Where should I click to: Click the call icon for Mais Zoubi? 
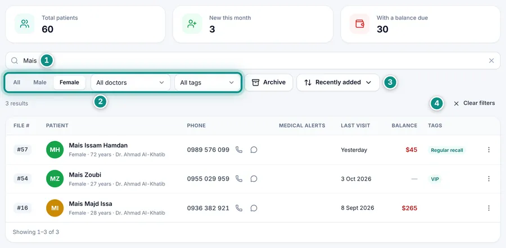pyautogui.click(x=239, y=179)
